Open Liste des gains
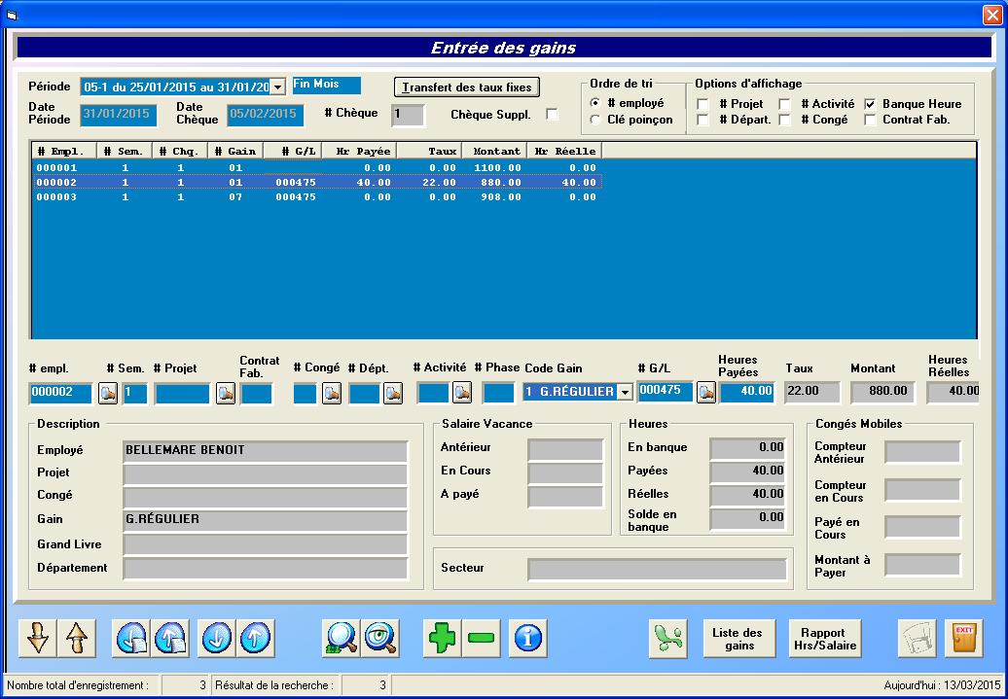The height and width of the screenshot is (699, 1008). 739,639
